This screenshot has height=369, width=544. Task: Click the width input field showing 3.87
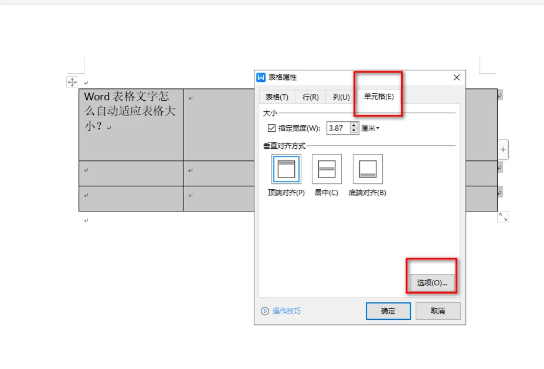click(x=338, y=128)
